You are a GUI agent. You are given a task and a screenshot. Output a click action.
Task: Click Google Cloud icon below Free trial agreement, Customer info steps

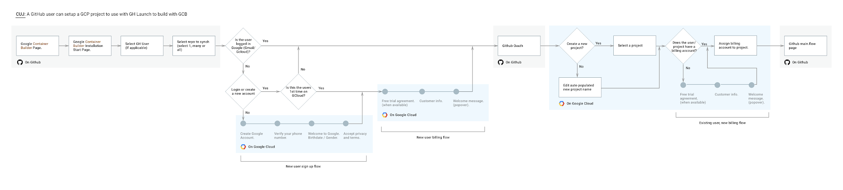point(385,115)
